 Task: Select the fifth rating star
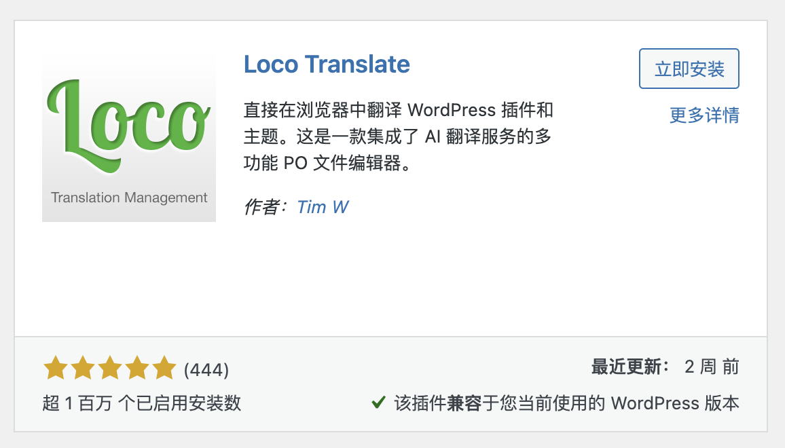[x=164, y=369]
